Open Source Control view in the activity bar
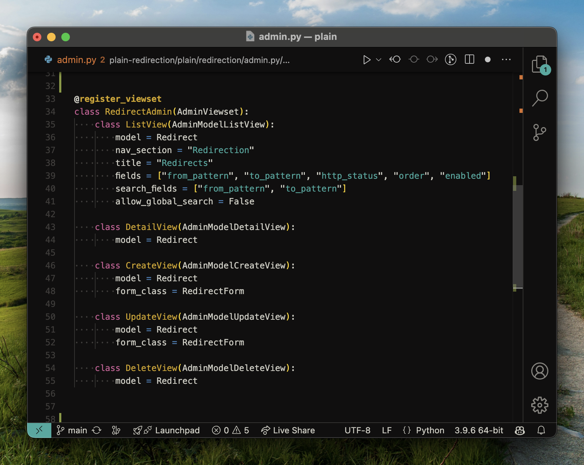Image resolution: width=584 pixels, height=465 pixels. point(539,132)
